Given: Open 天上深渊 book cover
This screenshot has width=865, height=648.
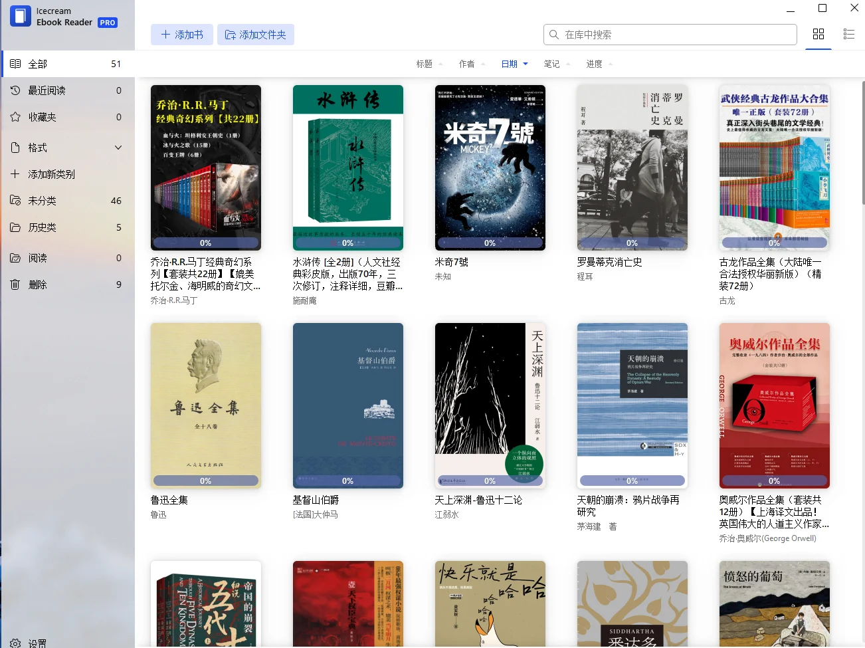Looking at the screenshot, I should click(490, 405).
